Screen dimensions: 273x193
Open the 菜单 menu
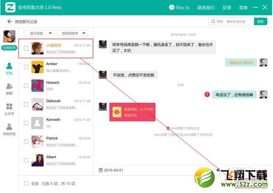point(243,8)
